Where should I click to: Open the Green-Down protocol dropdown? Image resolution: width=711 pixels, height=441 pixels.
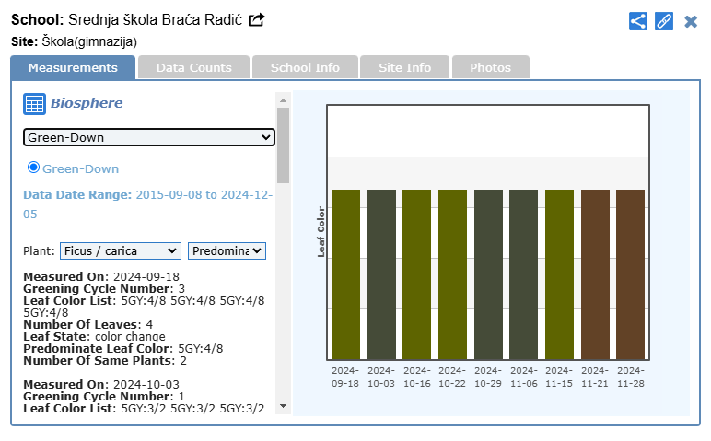coord(149,137)
